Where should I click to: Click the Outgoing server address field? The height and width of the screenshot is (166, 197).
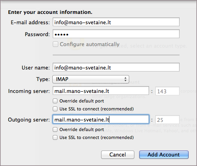point(101,120)
